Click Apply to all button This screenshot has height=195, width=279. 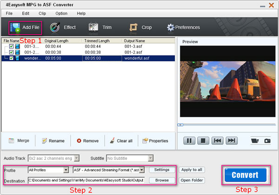click(x=192, y=170)
